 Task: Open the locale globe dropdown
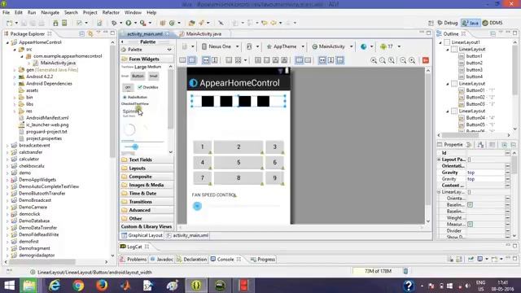pyautogui.click(x=366, y=46)
